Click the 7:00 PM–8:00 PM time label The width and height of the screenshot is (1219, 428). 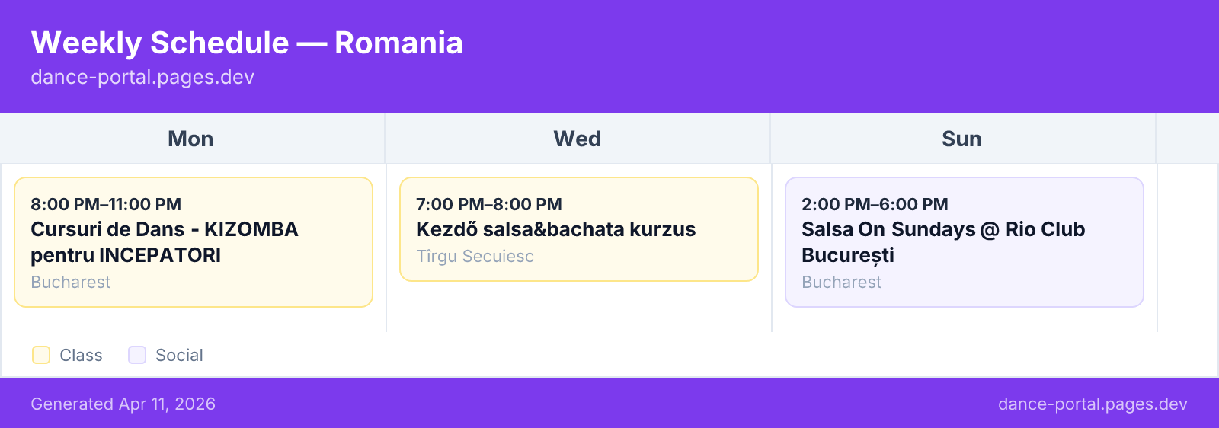[489, 204]
